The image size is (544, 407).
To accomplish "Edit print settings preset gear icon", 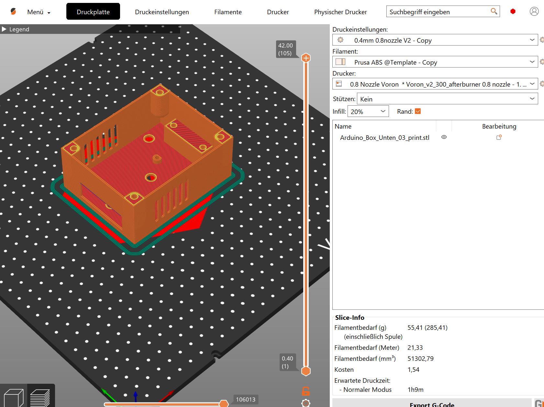I will [542, 40].
